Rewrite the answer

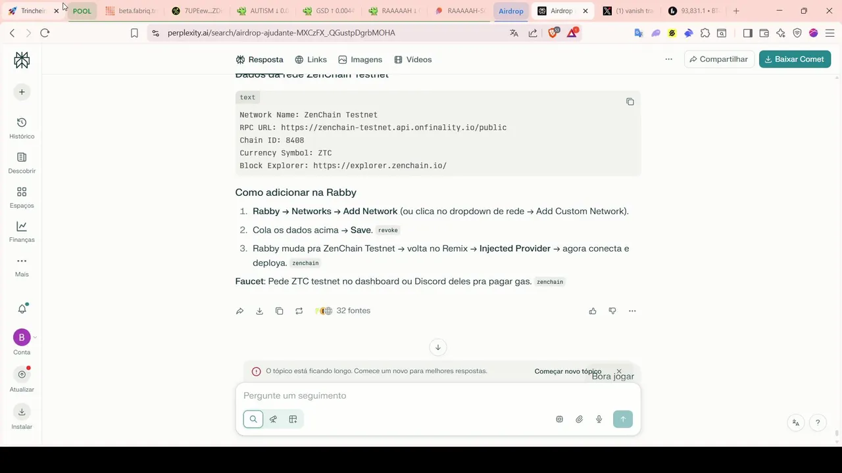(299, 311)
